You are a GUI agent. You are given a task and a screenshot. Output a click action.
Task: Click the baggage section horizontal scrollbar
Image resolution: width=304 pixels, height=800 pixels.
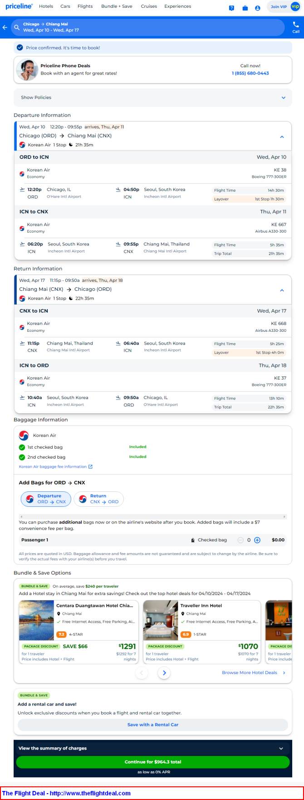153,517
